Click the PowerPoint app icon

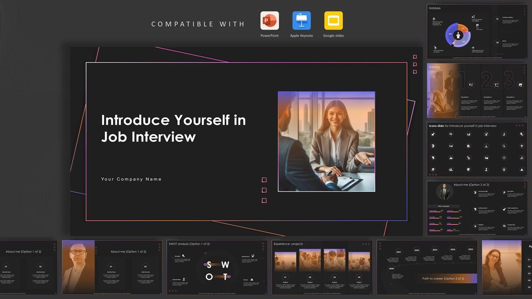[x=269, y=20]
